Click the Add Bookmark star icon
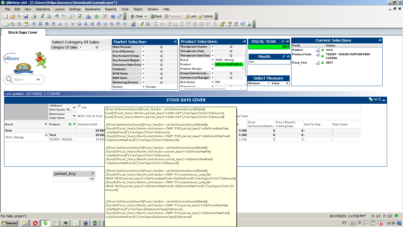 96,16
